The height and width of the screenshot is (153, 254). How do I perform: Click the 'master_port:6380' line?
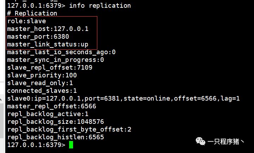(x=38, y=37)
